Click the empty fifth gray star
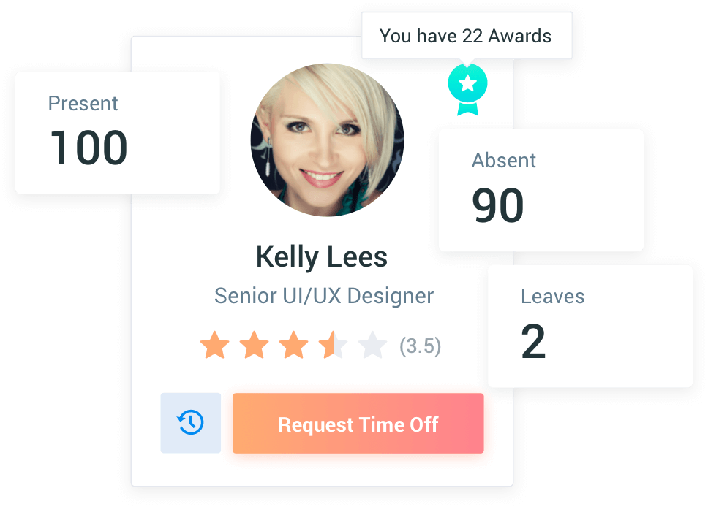 [x=372, y=345]
